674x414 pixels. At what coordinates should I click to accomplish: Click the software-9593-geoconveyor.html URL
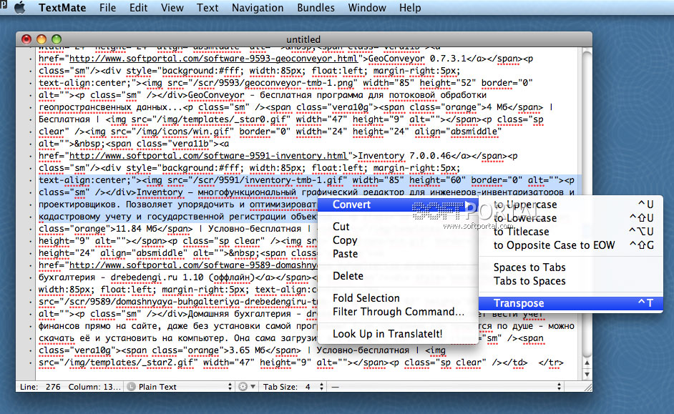(x=213, y=59)
